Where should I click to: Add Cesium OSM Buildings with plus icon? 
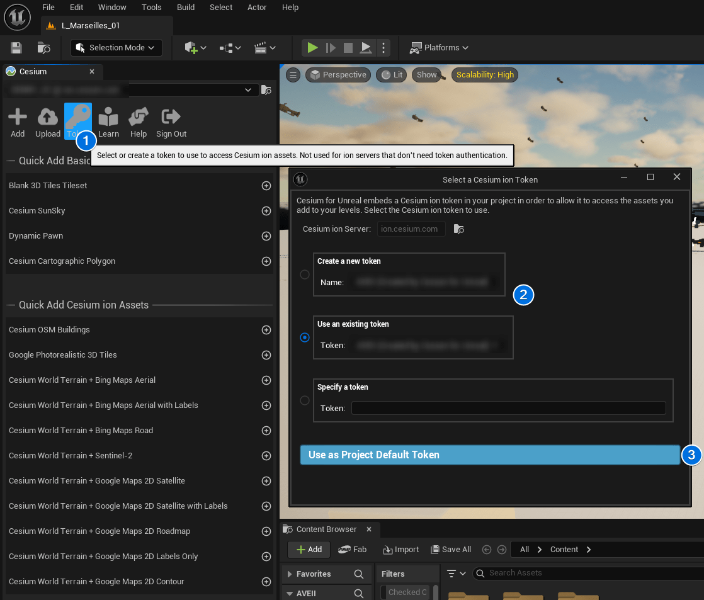(266, 330)
